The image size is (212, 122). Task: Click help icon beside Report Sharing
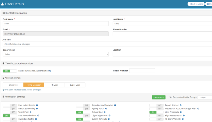click(181, 105)
